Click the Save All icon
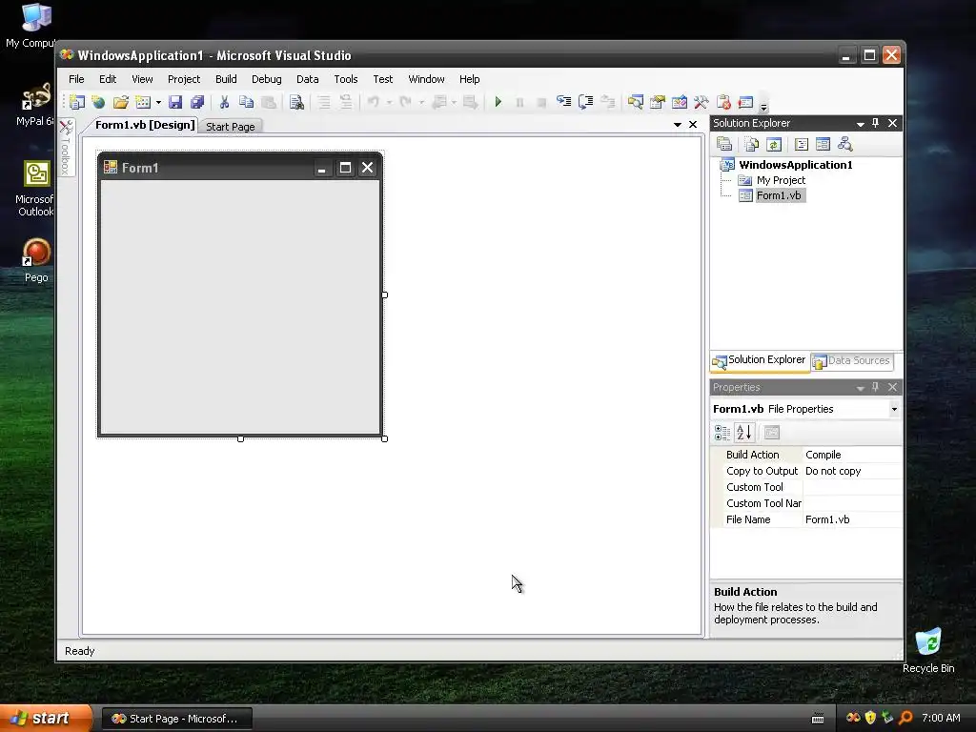 [x=197, y=102]
